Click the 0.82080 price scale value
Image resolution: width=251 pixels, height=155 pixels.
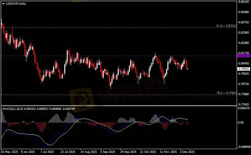[243, 43]
